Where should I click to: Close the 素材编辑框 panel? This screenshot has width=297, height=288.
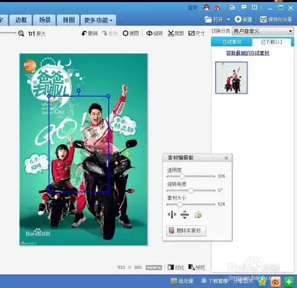(226, 159)
